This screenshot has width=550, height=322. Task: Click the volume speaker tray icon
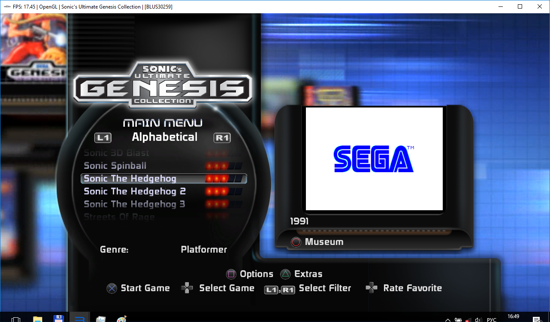click(x=479, y=319)
